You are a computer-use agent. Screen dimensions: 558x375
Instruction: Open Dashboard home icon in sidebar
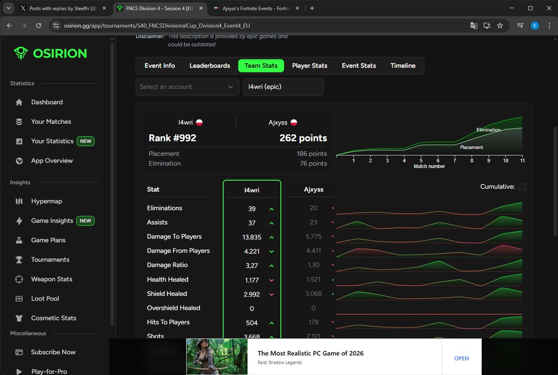19,102
